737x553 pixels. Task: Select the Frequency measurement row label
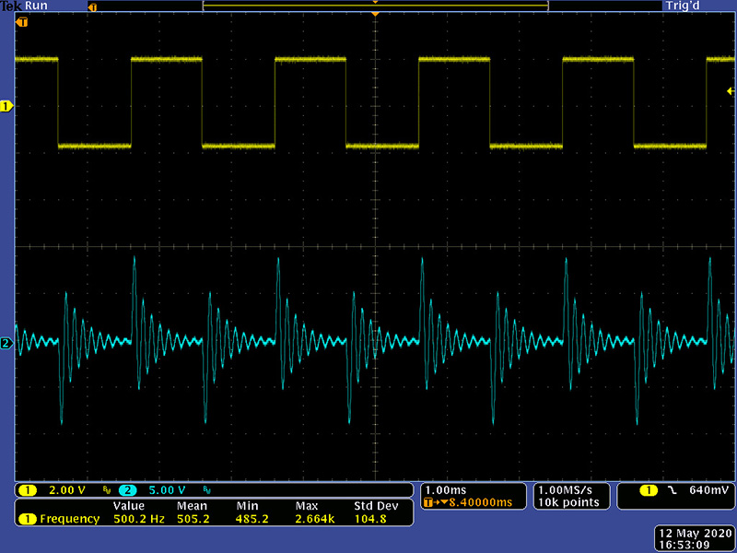(x=69, y=519)
